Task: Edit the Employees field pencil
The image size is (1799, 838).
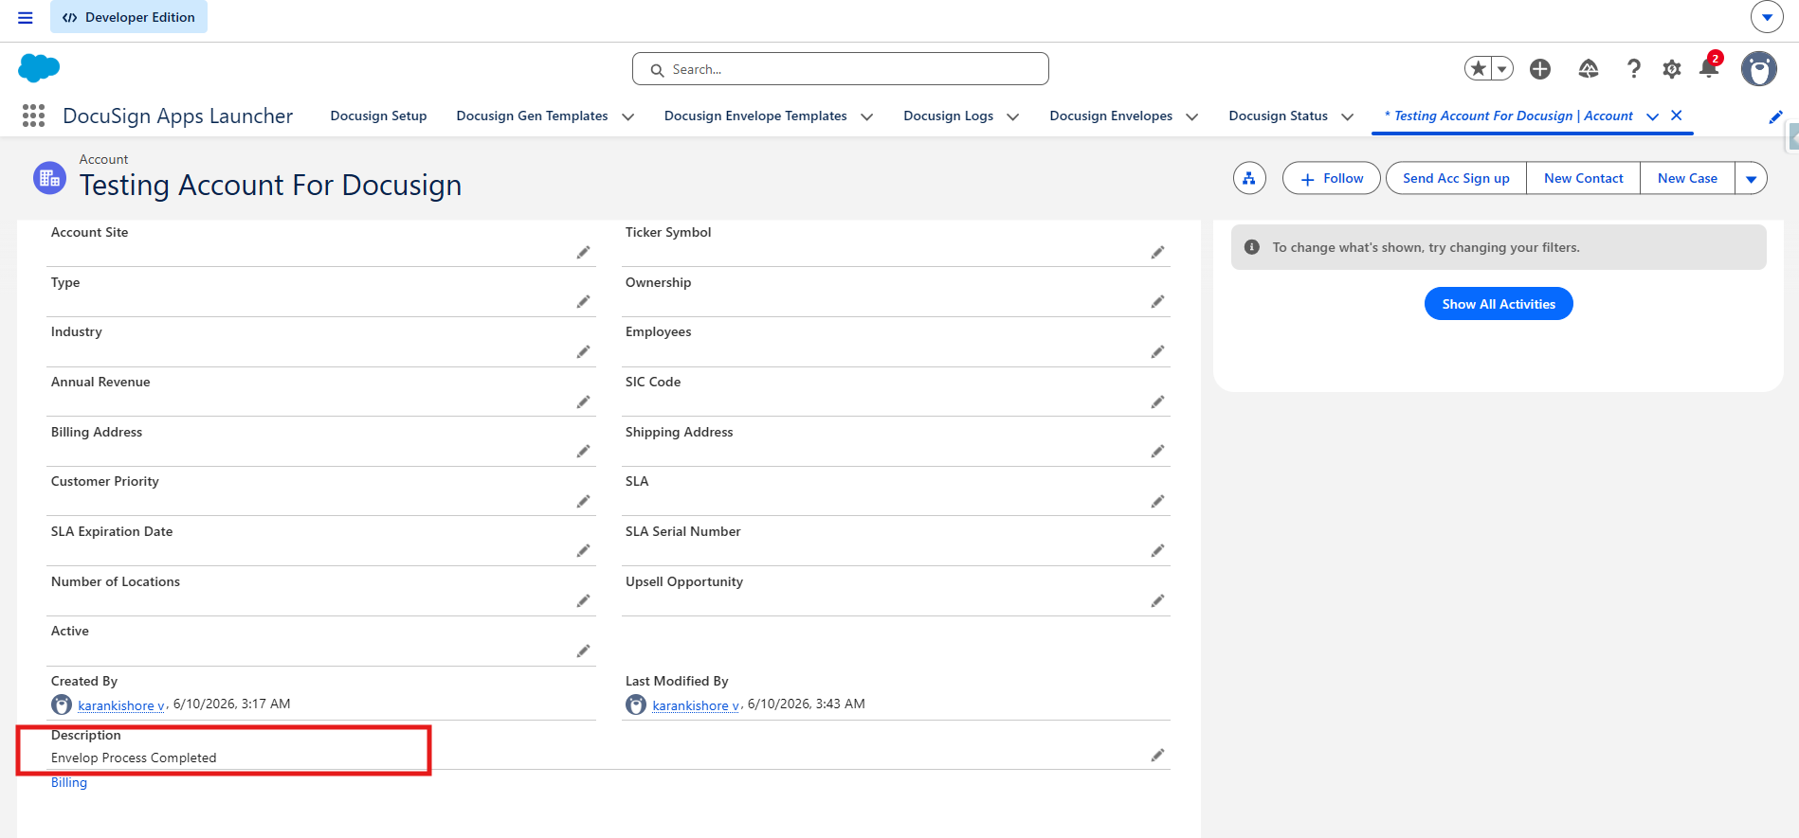Action: click(1157, 351)
